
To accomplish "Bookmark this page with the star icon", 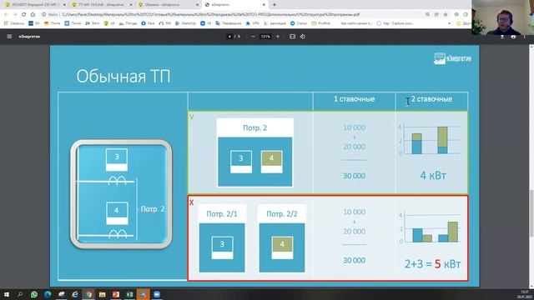I will point(446,15).
